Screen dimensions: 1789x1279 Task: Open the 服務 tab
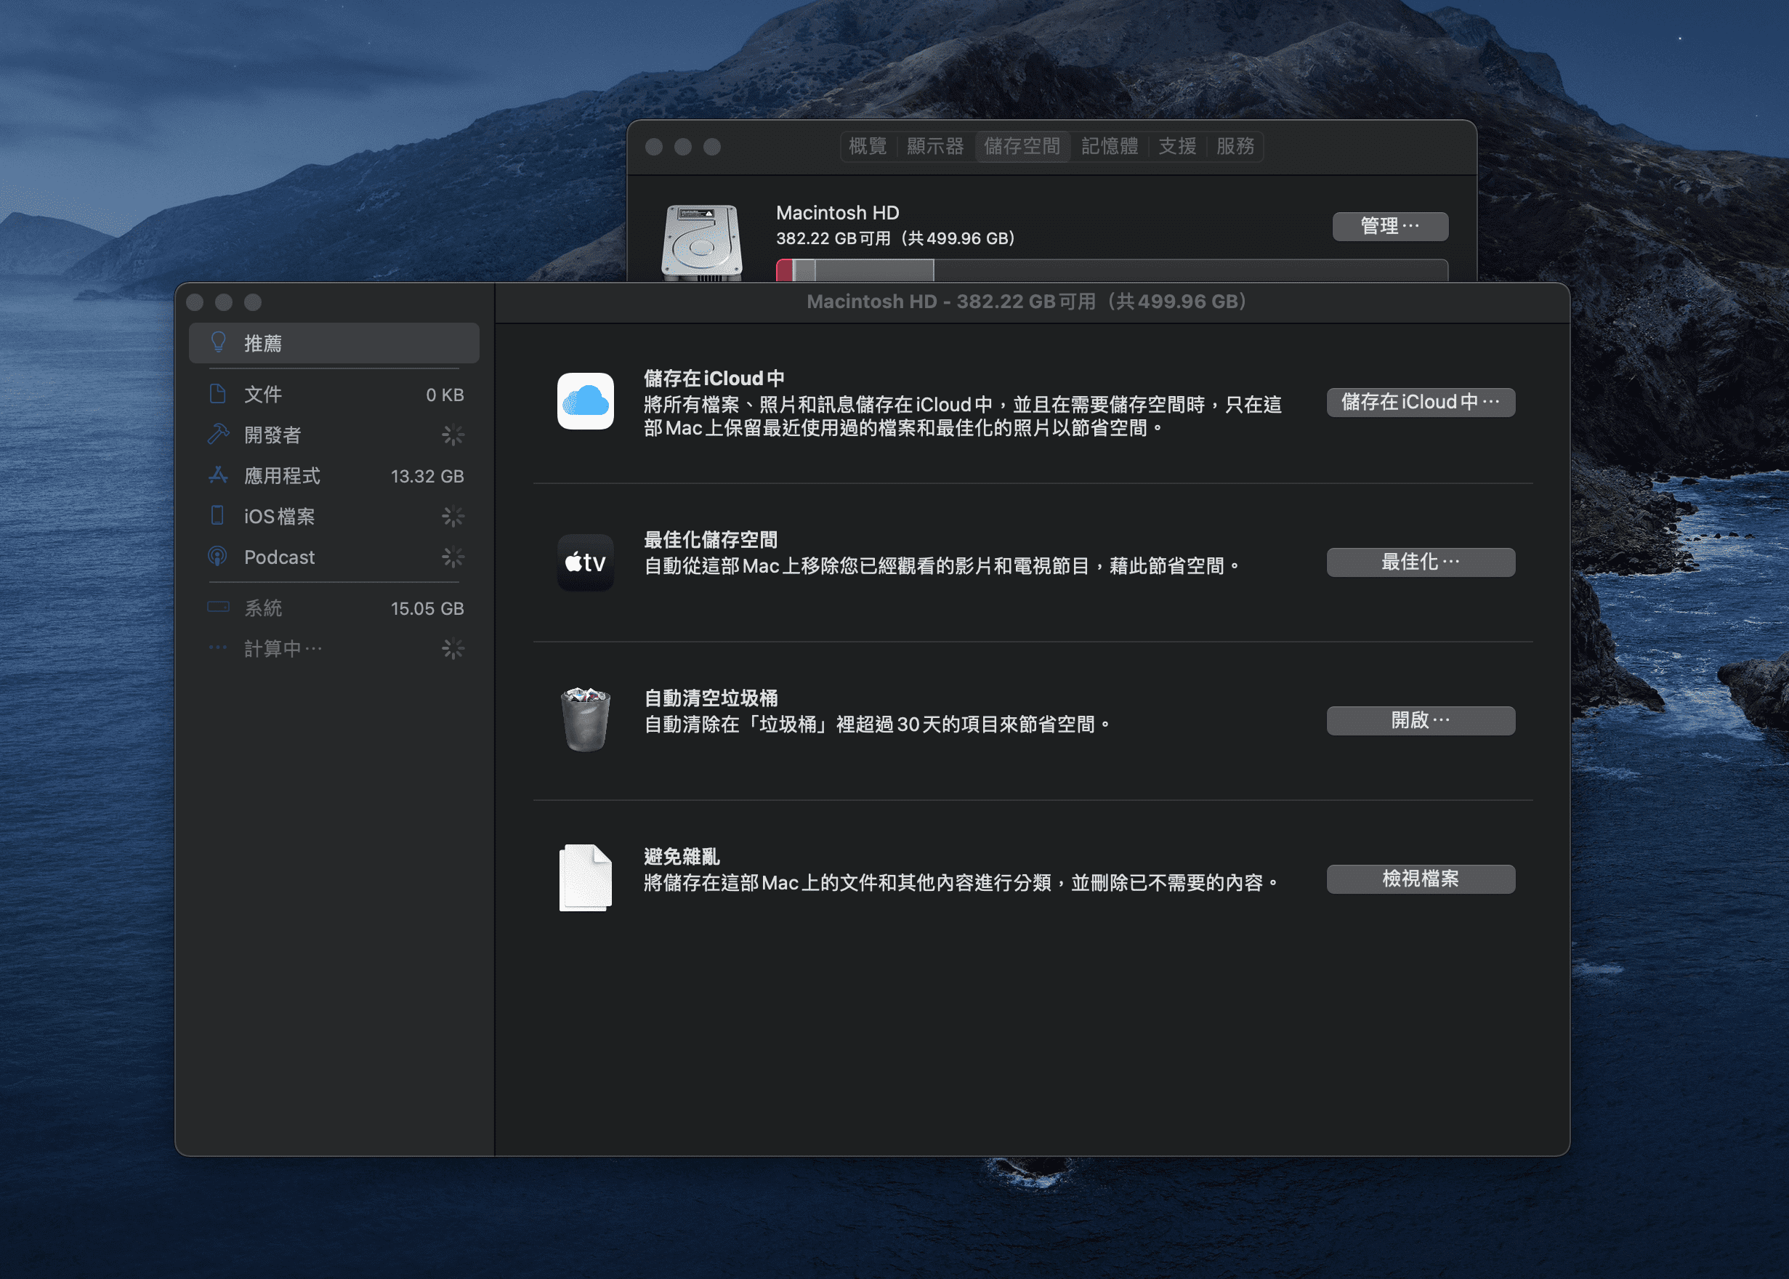click(x=1235, y=147)
